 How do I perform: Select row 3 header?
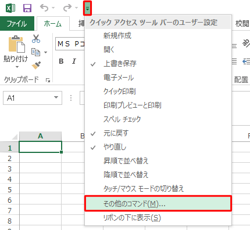coord(9,169)
